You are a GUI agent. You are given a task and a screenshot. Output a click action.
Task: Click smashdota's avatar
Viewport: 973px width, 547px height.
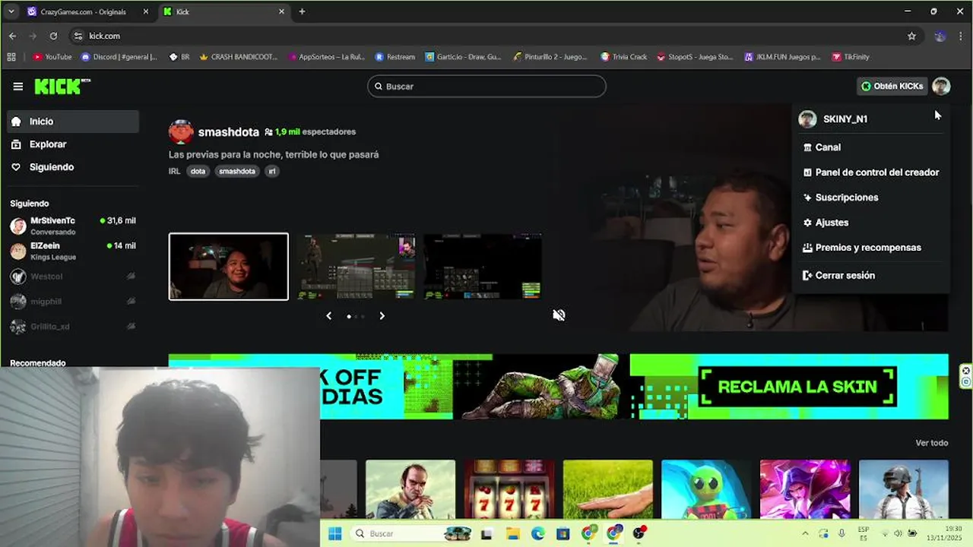pos(181,132)
